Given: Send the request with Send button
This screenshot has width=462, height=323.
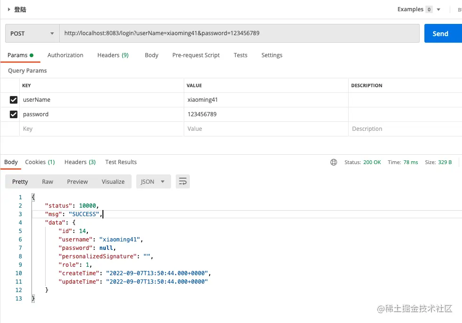Looking at the screenshot, I should [443, 33].
